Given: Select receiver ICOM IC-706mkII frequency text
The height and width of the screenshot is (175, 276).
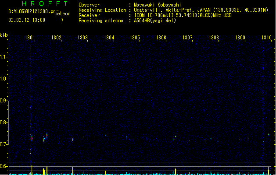Looking at the screenshot, I should click(x=183, y=15).
